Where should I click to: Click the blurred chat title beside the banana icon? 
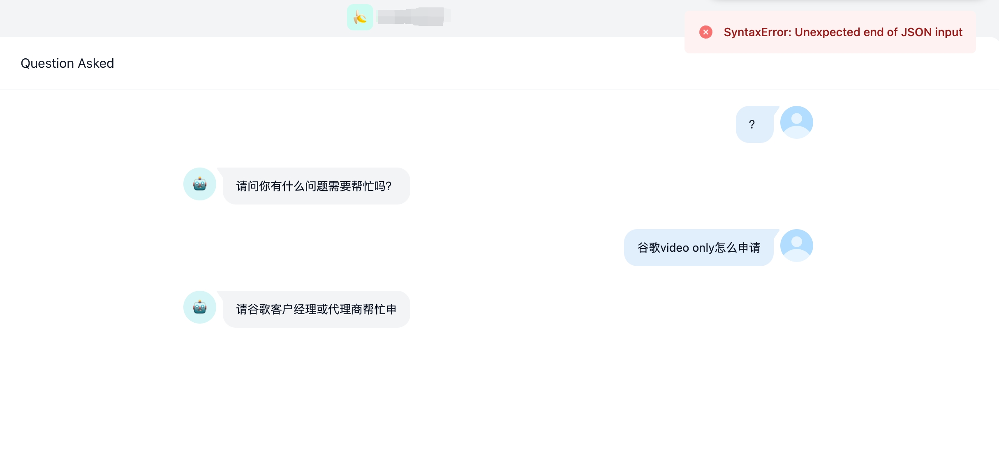[411, 17]
